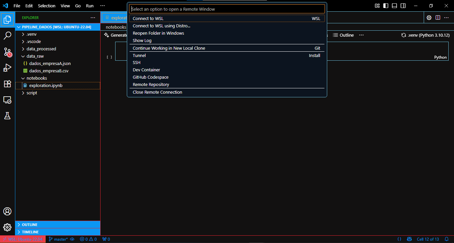Open notebook toolbar more actions ellipsis

pyautogui.click(x=361, y=35)
